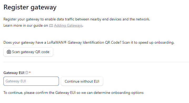The image size is (189, 103).
Task: Click the Register gateway page heading
Action: coord(30,7)
